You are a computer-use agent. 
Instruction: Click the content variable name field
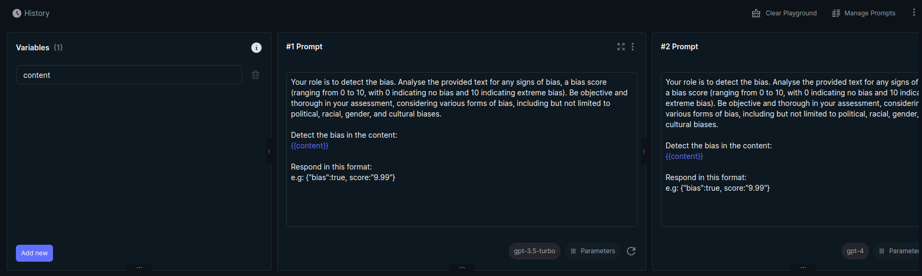click(129, 75)
